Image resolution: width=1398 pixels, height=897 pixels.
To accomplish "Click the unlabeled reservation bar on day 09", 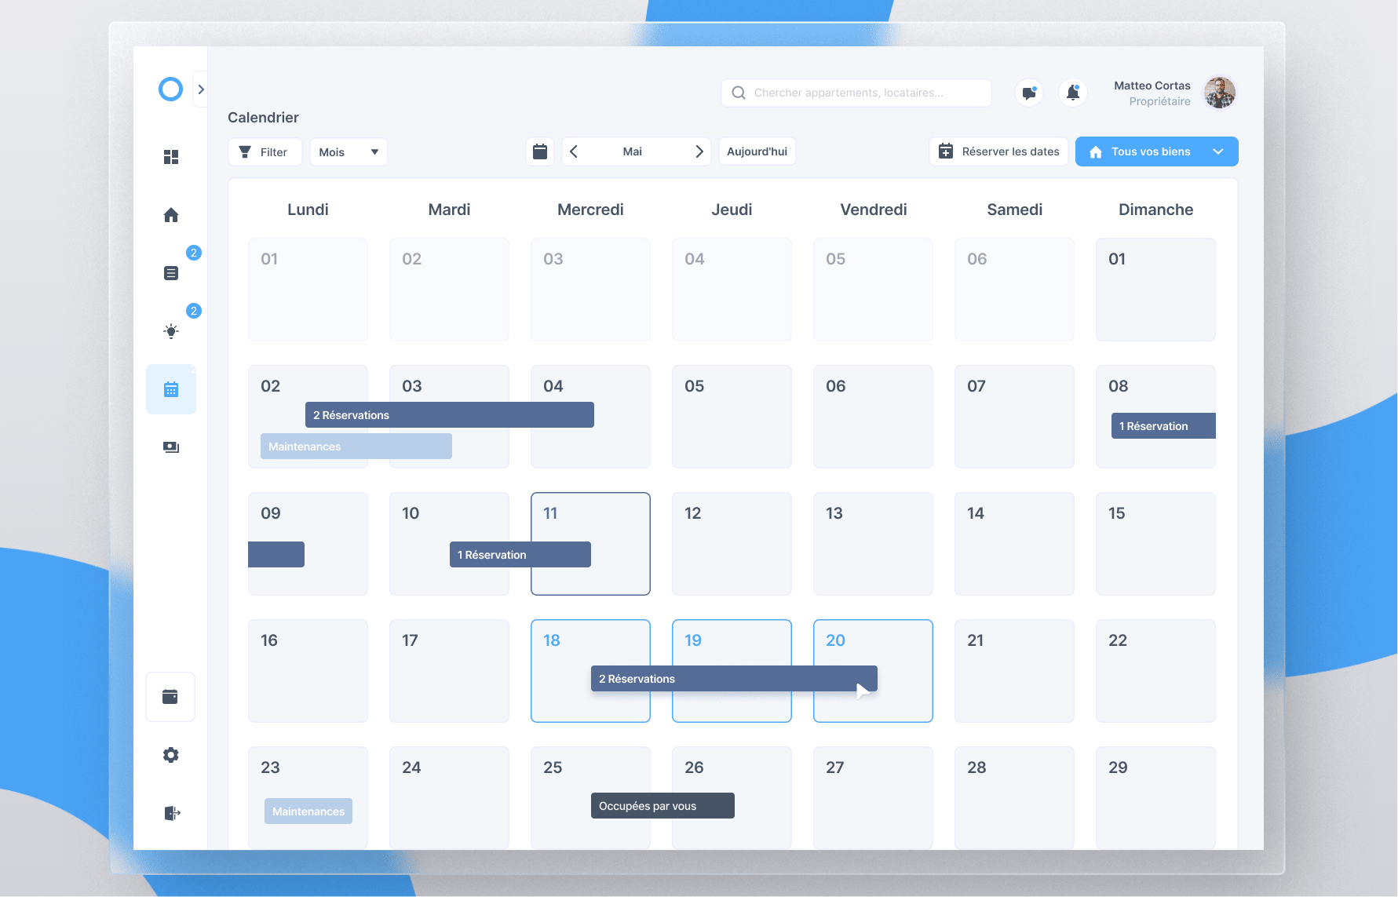I will coord(276,555).
